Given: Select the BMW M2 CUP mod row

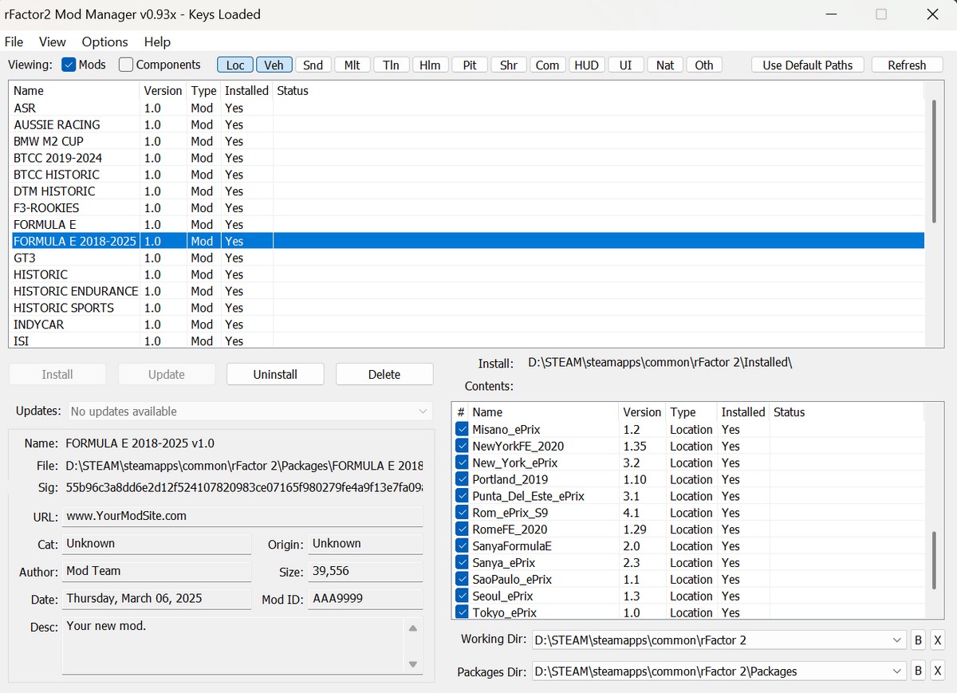Looking at the screenshot, I should coord(468,141).
